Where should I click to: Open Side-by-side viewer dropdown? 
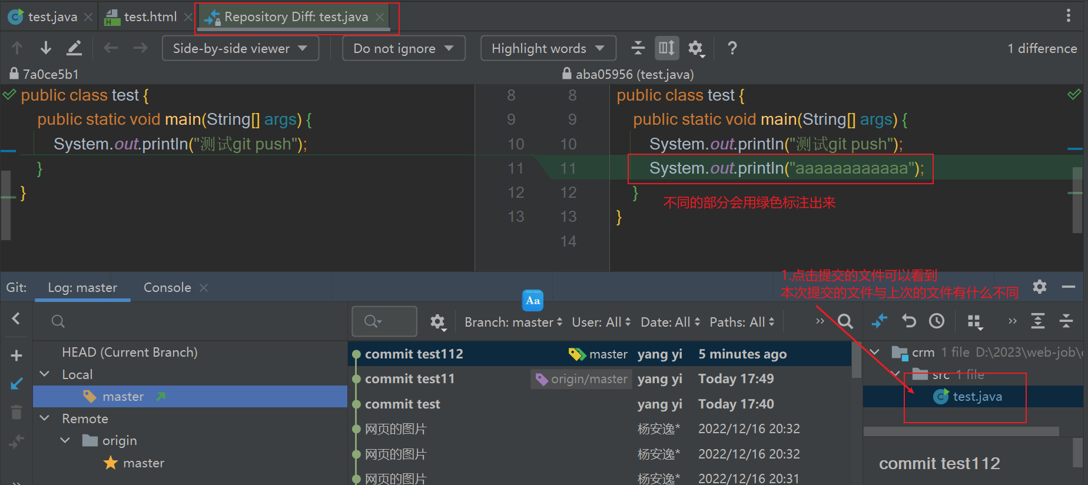(x=240, y=48)
